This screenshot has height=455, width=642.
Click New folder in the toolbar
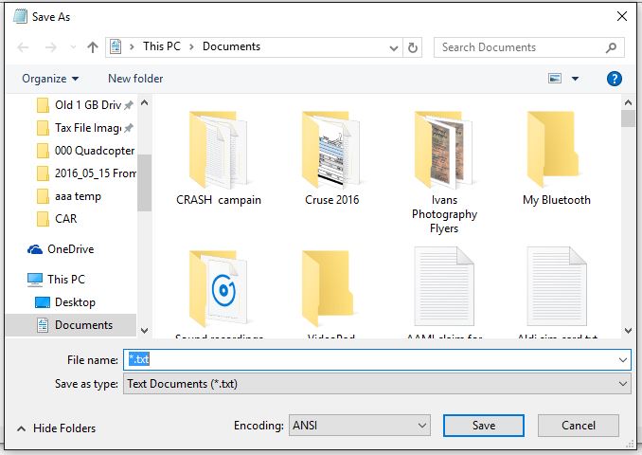(x=135, y=79)
